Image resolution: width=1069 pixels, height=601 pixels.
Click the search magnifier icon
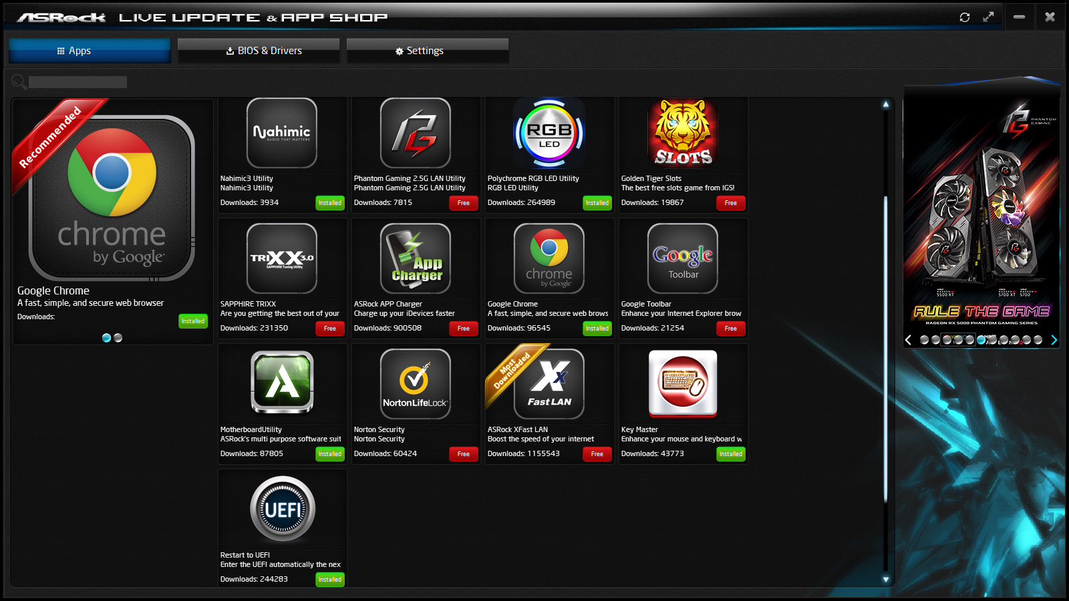pyautogui.click(x=19, y=81)
